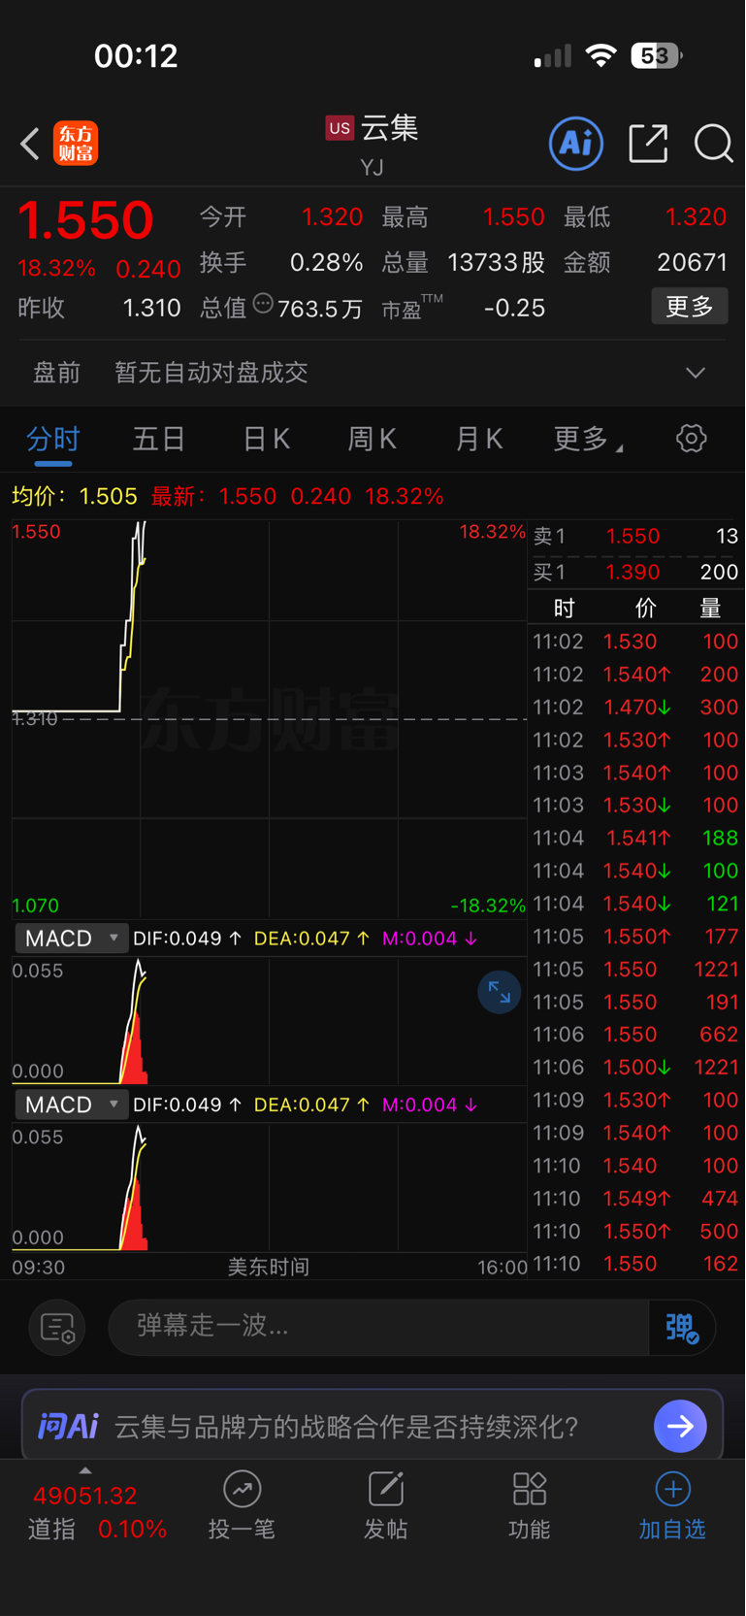Viewport: 746px width, 1616px height.
Task: Tap 今开 1.320 value
Action: click(x=332, y=217)
